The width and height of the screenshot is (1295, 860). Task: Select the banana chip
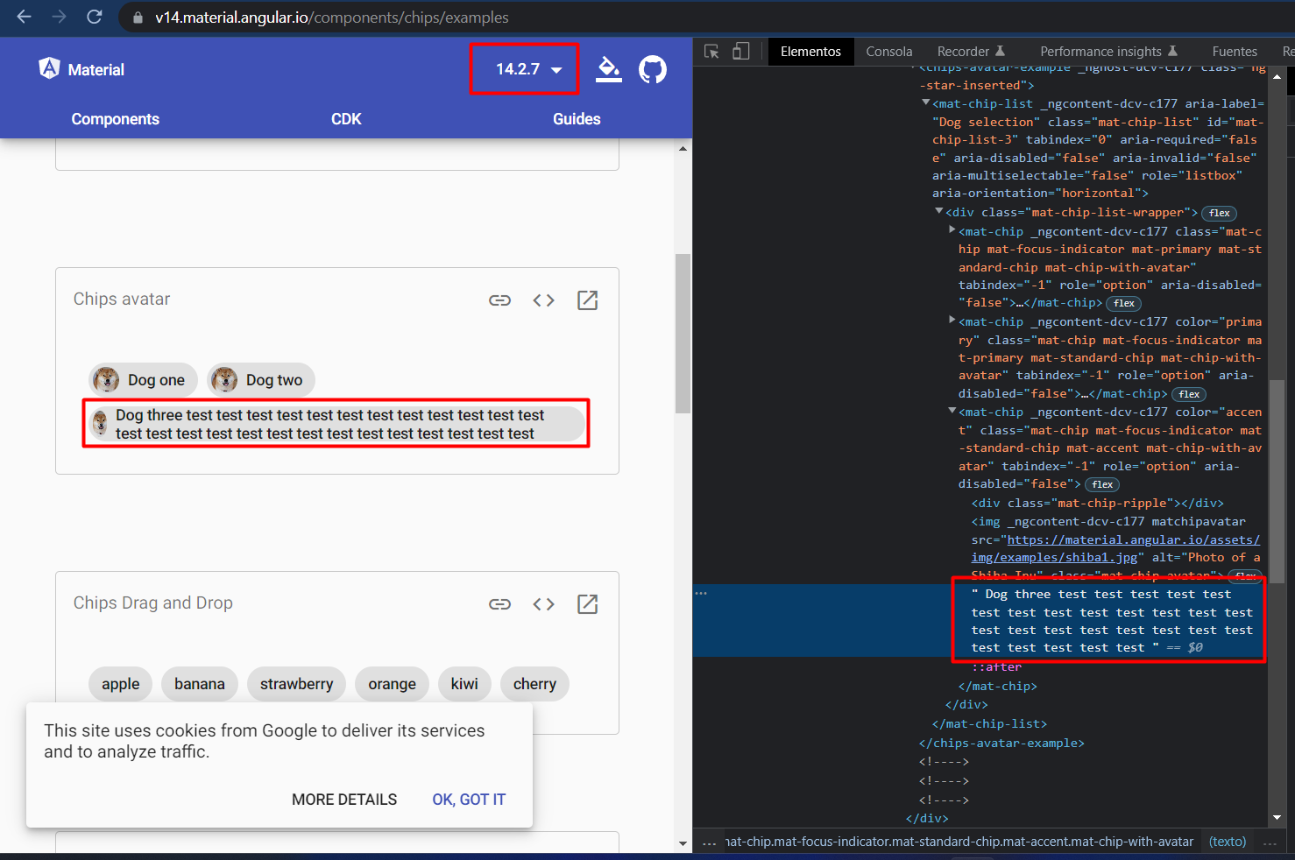(x=199, y=684)
